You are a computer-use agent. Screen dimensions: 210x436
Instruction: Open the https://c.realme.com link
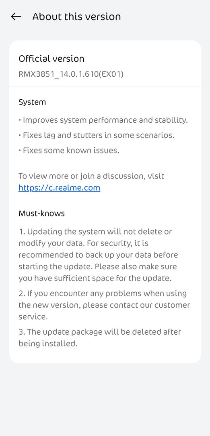click(x=59, y=188)
